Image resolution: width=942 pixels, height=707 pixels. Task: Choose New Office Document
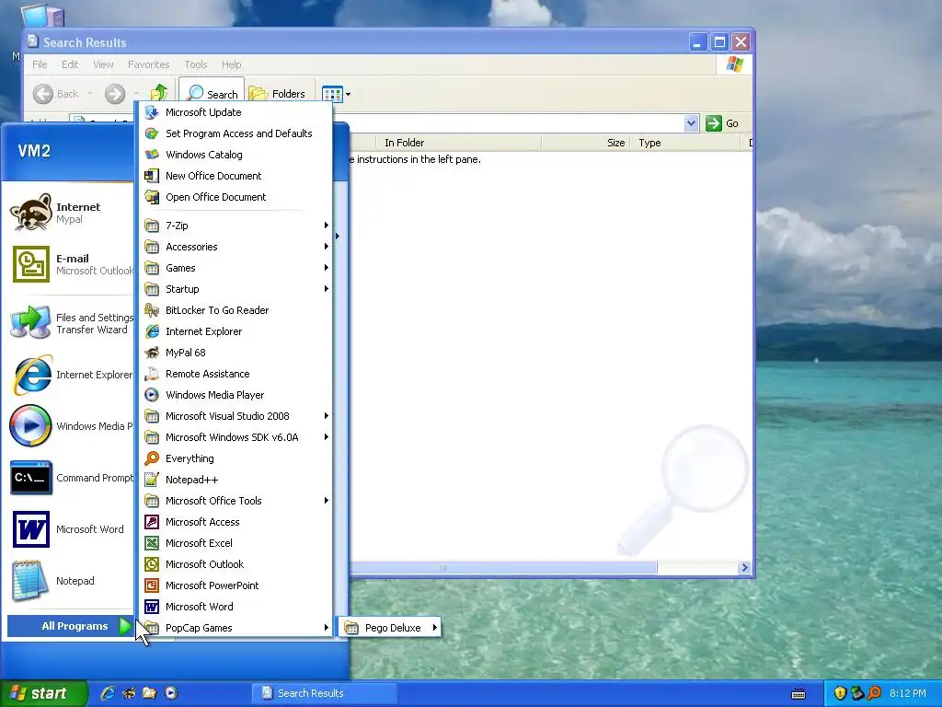(x=235, y=176)
